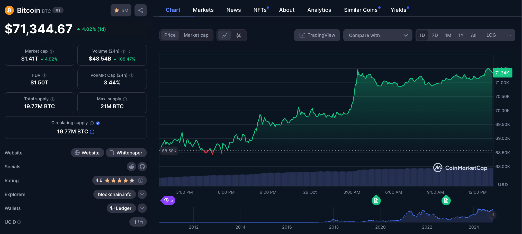Set chart range to 1M
The width and height of the screenshot is (522, 234).
point(448,35)
